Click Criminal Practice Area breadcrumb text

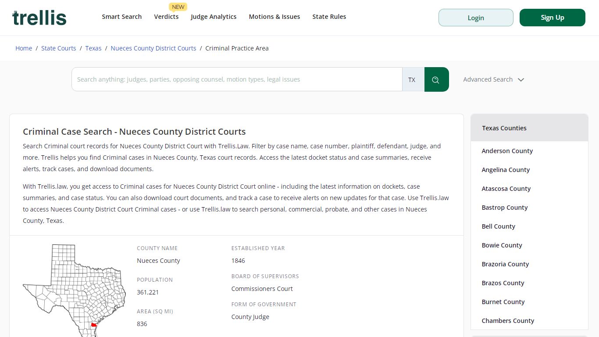[237, 48]
